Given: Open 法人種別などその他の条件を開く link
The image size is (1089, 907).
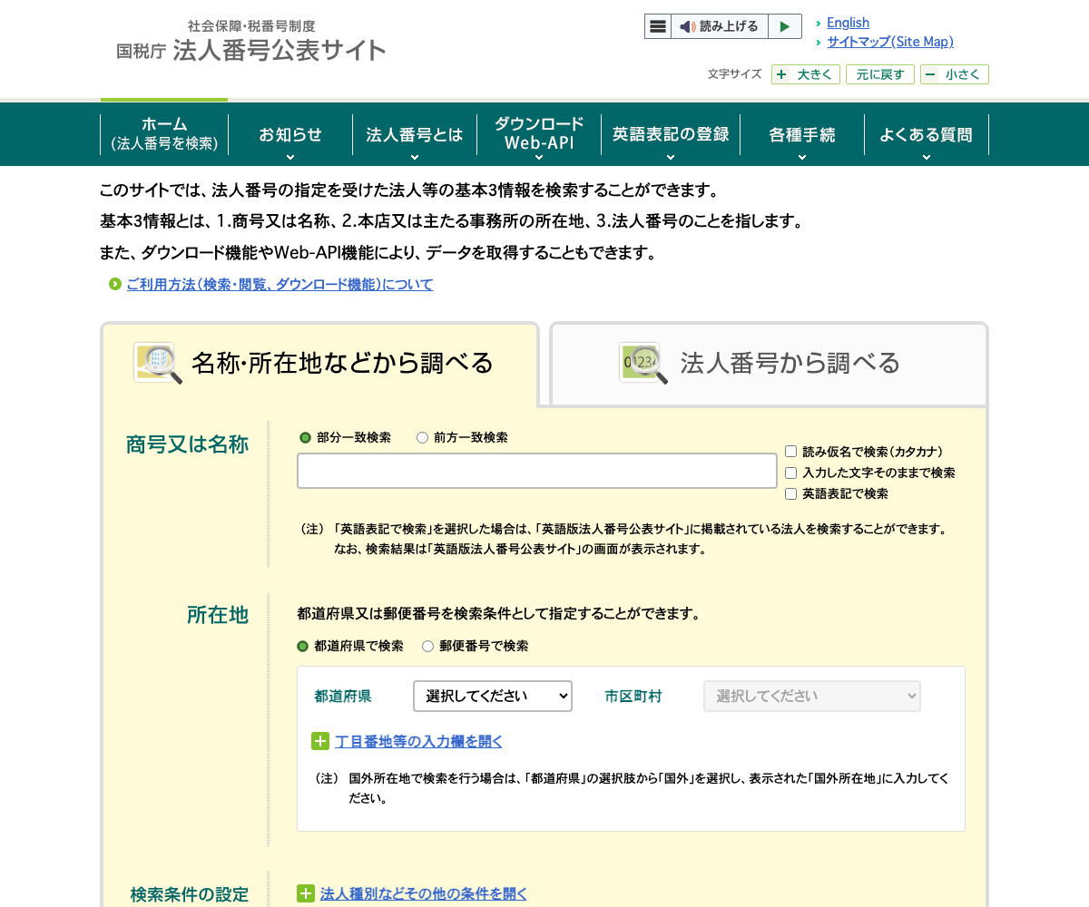Looking at the screenshot, I should pyautogui.click(x=424, y=893).
